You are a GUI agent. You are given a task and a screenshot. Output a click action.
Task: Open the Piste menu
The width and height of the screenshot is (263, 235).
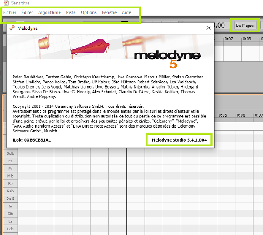click(71, 12)
